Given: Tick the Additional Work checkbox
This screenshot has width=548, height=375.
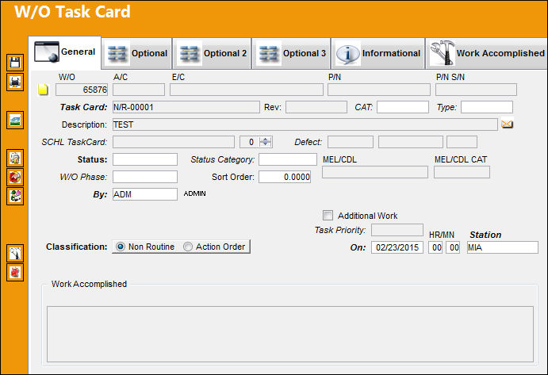Looking at the screenshot, I should [328, 216].
